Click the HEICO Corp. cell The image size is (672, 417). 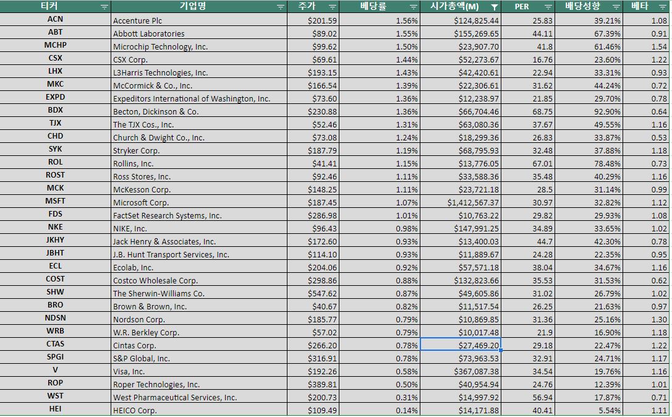pyautogui.click(x=199, y=410)
